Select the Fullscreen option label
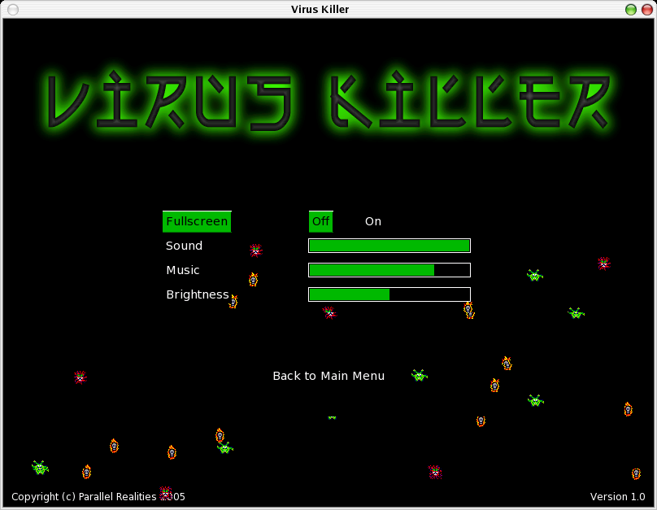This screenshot has width=657, height=510. [x=197, y=221]
